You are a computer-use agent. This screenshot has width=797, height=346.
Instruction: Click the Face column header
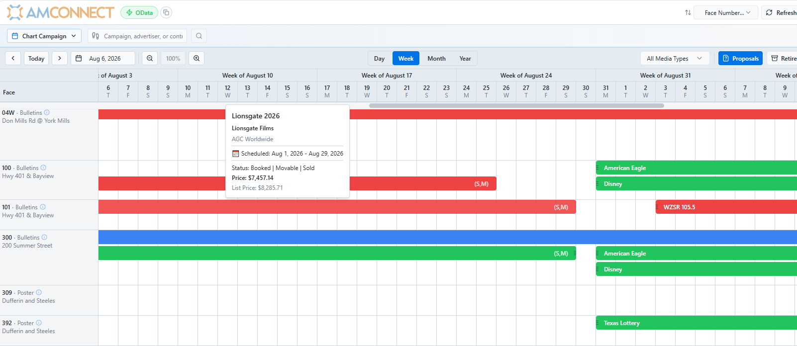click(x=49, y=92)
